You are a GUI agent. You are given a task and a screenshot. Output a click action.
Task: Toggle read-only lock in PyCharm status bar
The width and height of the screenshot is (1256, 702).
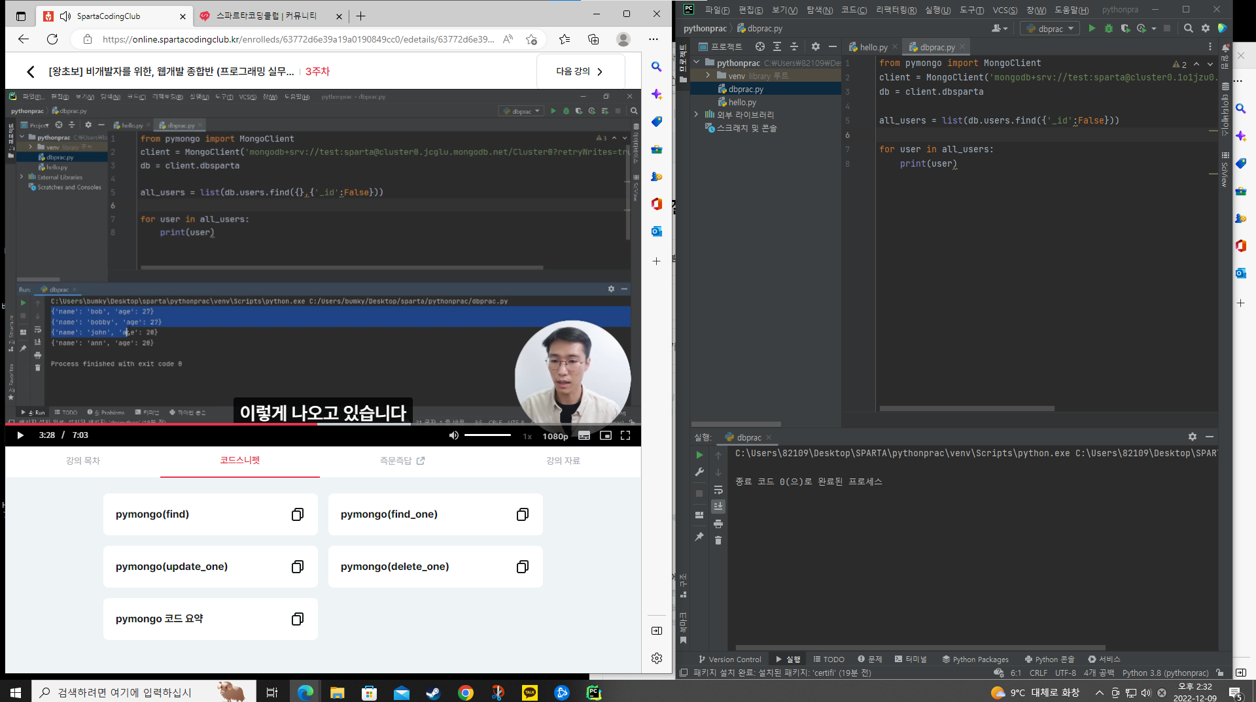click(1220, 673)
